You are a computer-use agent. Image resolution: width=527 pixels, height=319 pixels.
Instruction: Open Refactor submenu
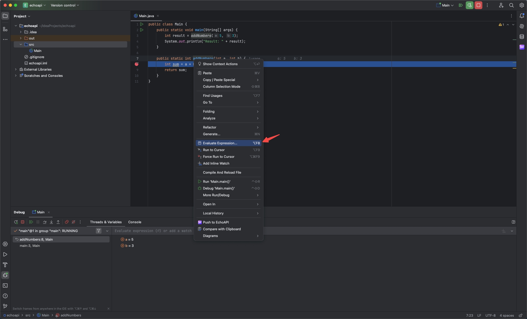pos(228,127)
